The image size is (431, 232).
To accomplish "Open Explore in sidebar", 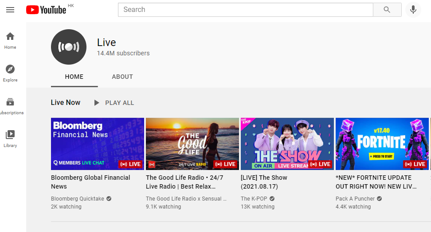I will (10, 73).
